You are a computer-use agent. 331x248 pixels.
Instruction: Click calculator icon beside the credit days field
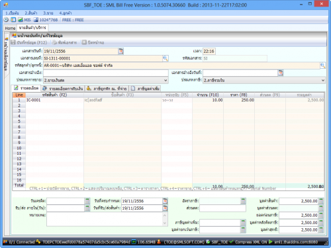[87, 201]
